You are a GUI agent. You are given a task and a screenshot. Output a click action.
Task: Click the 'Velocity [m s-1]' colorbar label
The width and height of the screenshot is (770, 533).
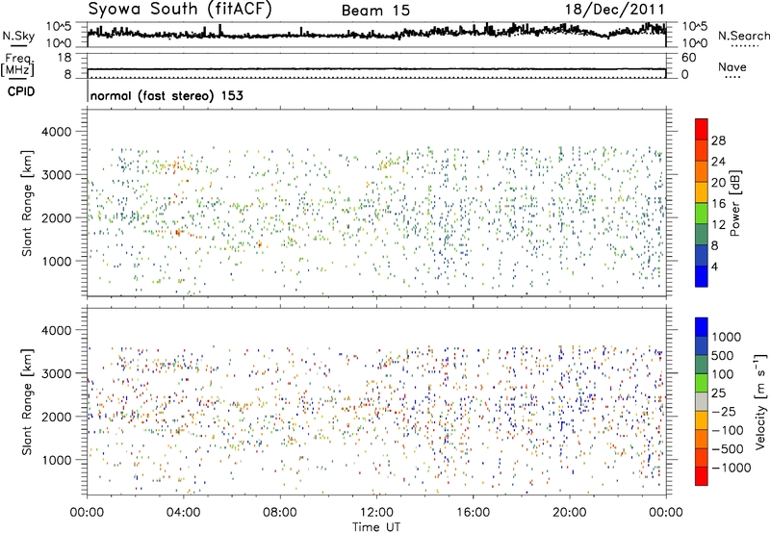[x=760, y=401]
